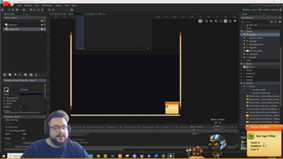Lock the Instances layer
Viewport: 283px width, 159px height.
[x=45, y=25]
